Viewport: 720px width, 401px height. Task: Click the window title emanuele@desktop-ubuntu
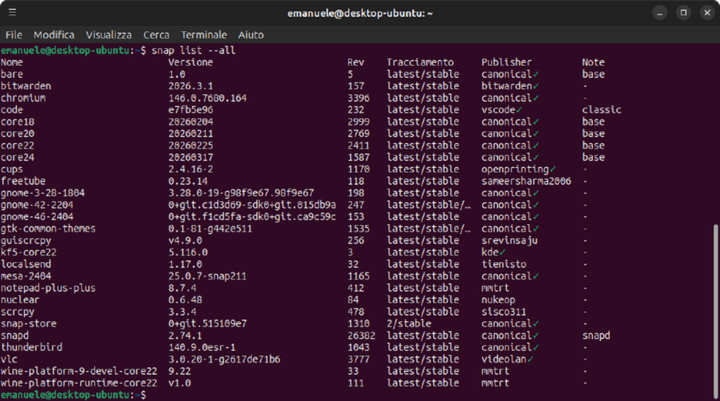360,13
